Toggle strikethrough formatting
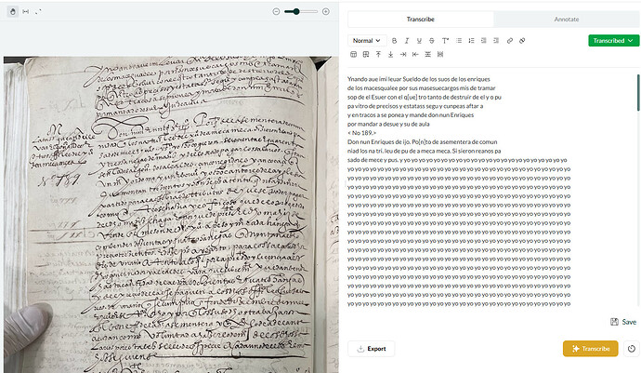641x373 pixels. tap(432, 41)
